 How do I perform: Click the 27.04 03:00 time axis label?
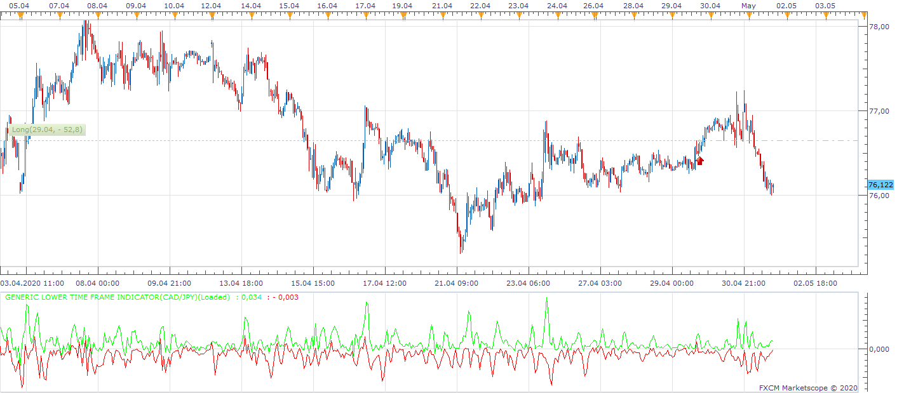coord(601,283)
